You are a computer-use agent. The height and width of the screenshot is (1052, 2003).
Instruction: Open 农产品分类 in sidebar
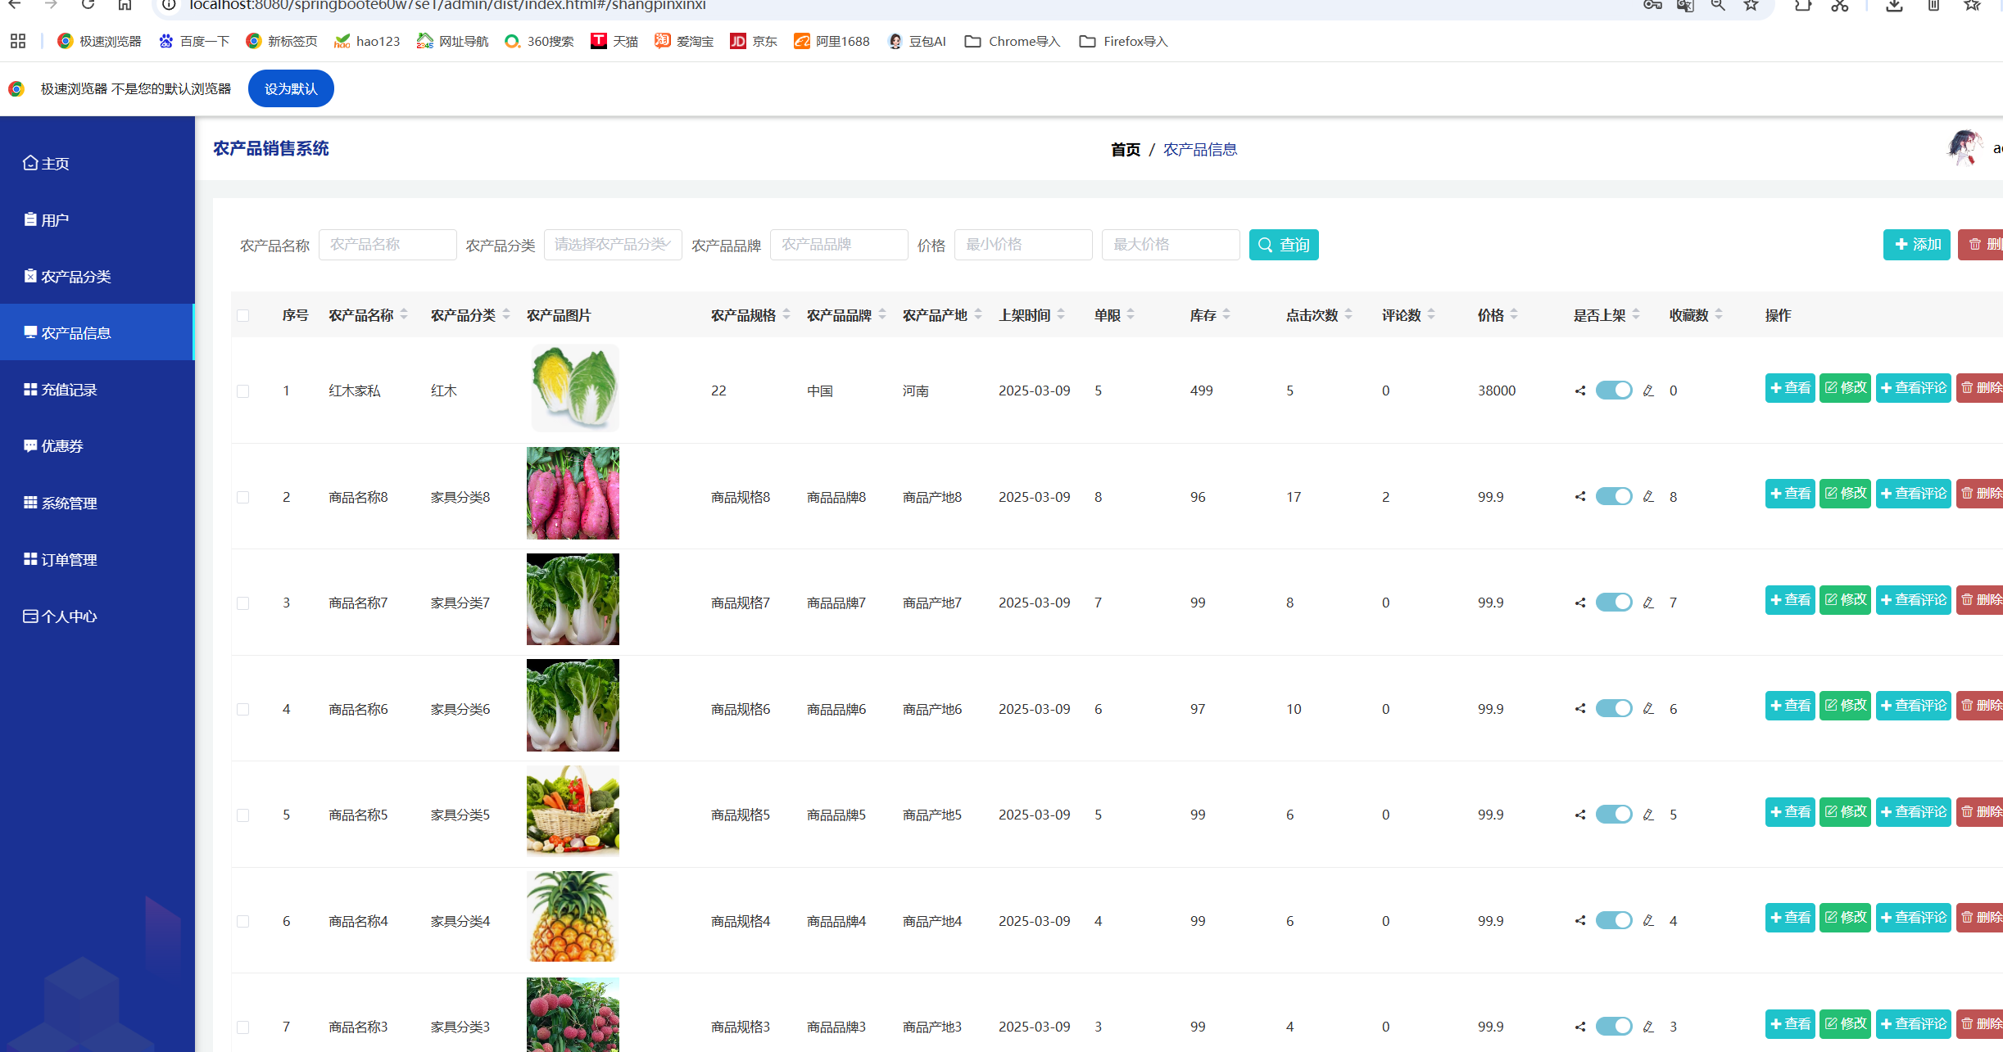(x=75, y=277)
